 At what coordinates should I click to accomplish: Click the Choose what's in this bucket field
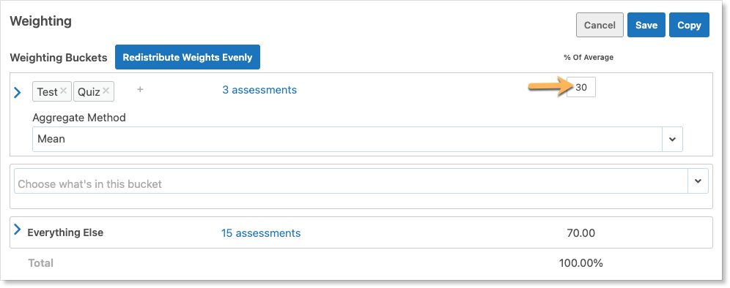point(351,181)
